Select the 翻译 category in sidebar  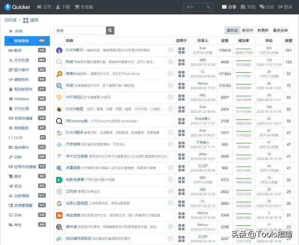[27, 50]
